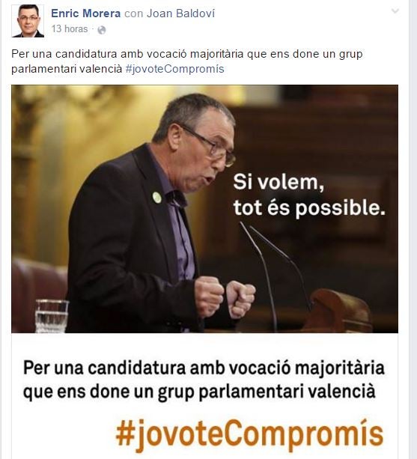Click the orange #jovoteCompromís banner text
Viewport: 417px width, 459px height.
[x=249, y=435]
